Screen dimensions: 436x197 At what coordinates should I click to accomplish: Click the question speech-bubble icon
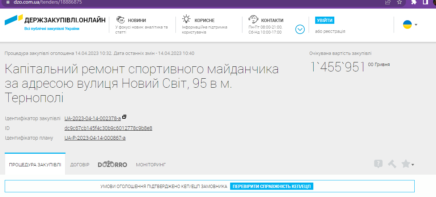coord(378,164)
